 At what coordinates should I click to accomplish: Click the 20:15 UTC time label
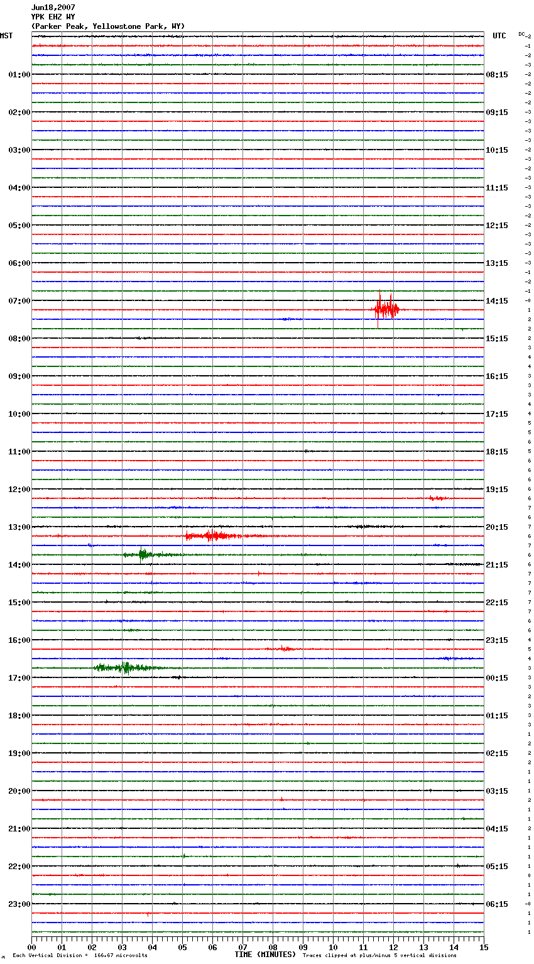pos(497,527)
